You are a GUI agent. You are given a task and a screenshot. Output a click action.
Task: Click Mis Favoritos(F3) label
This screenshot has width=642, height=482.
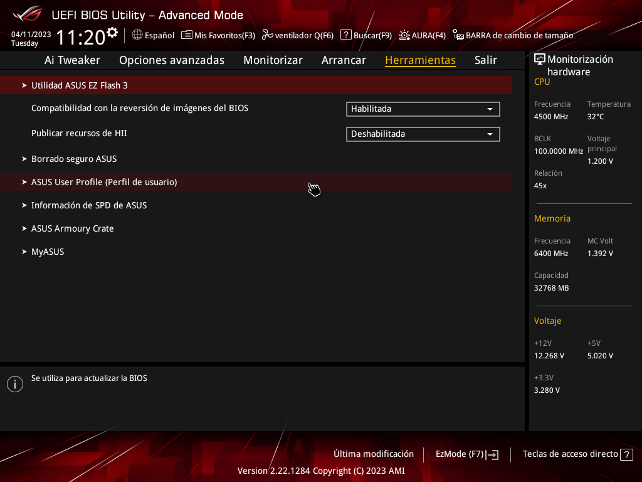[224, 36]
